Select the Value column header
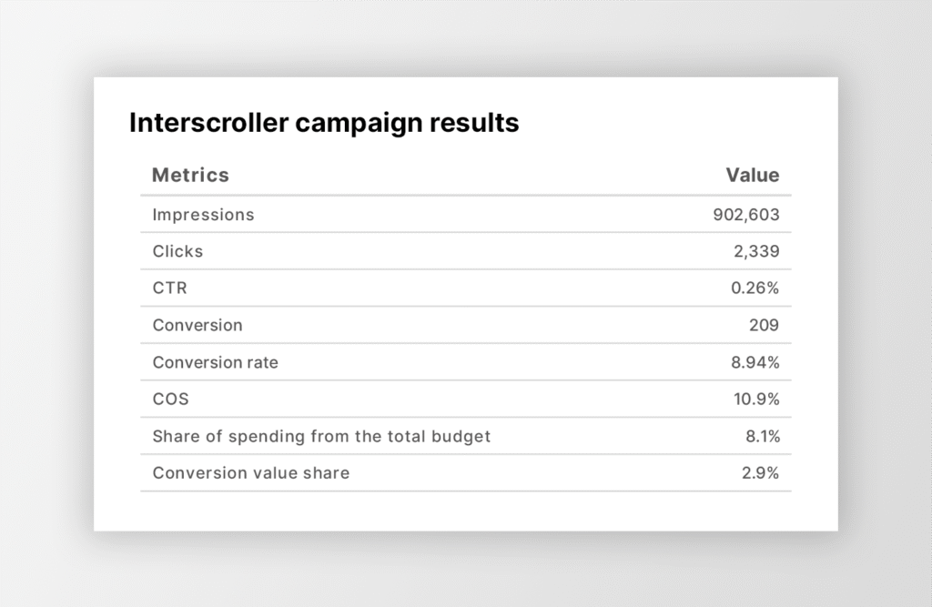The width and height of the screenshot is (932, 607). [x=752, y=175]
